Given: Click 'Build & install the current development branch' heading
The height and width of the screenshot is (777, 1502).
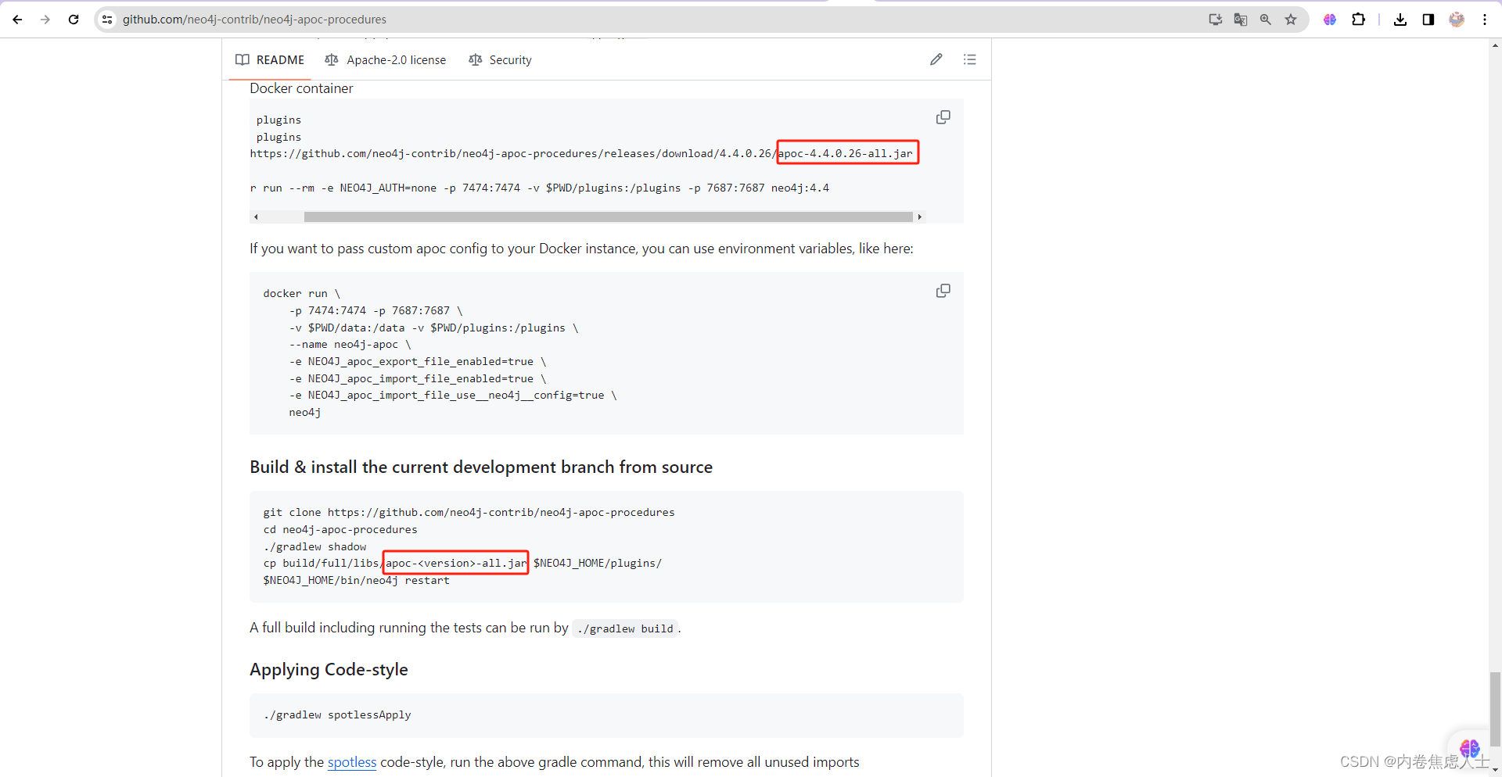Looking at the screenshot, I should tap(481, 467).
